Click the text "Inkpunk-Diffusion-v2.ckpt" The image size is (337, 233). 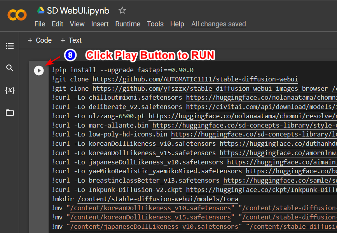click(135, 190)
